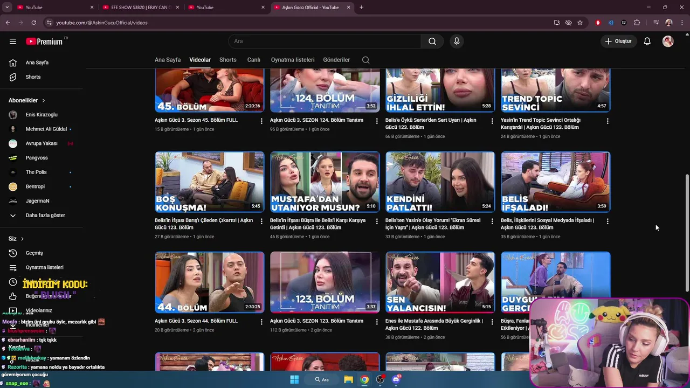Play SEN YALANCISIN thumbnail video
The width and height of the screenshot is (690, 388).
coord(440,282)
